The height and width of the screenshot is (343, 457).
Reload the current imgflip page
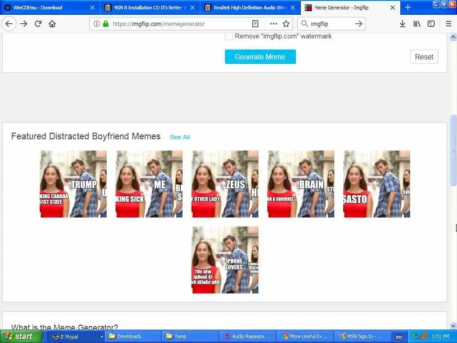38,24
